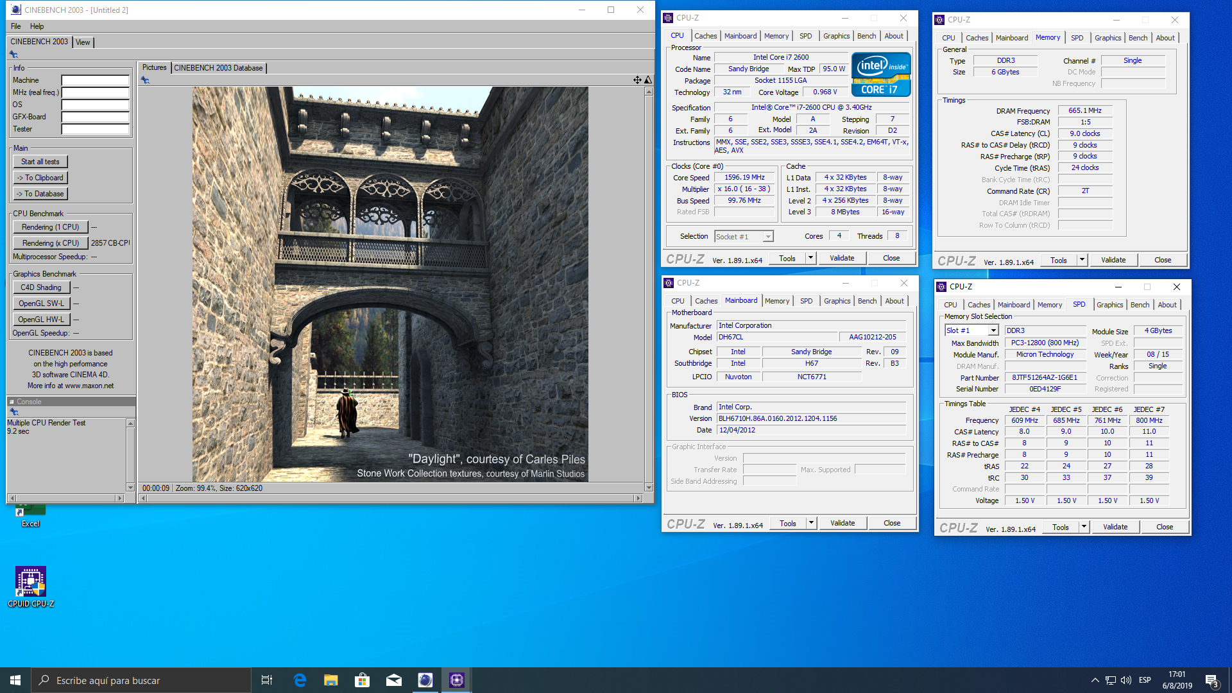Open the CPUID CPU-Z desktop shortcut

pos(31,586)
